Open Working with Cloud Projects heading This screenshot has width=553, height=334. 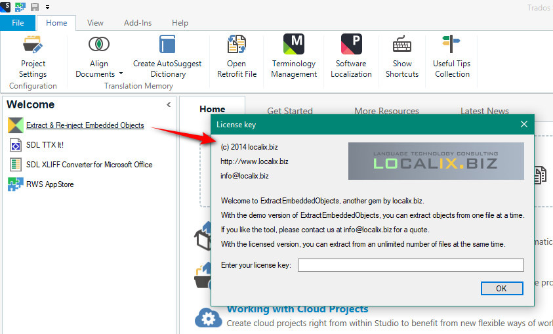point(297,309)
